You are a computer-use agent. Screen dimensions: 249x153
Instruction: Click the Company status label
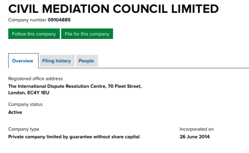pyautogui.click(x=25, y=104)
